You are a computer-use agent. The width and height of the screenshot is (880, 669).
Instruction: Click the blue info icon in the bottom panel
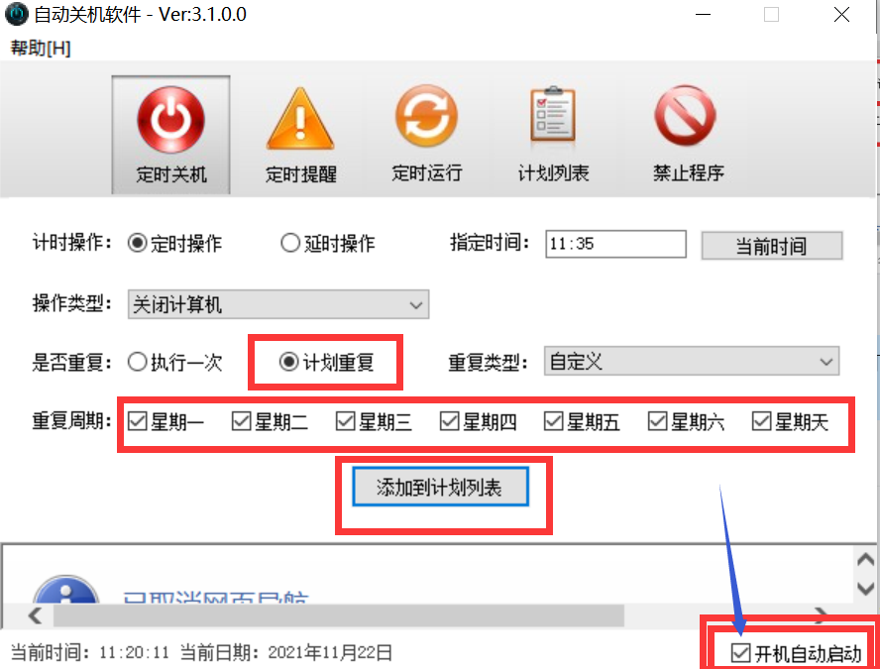(66, 591)
